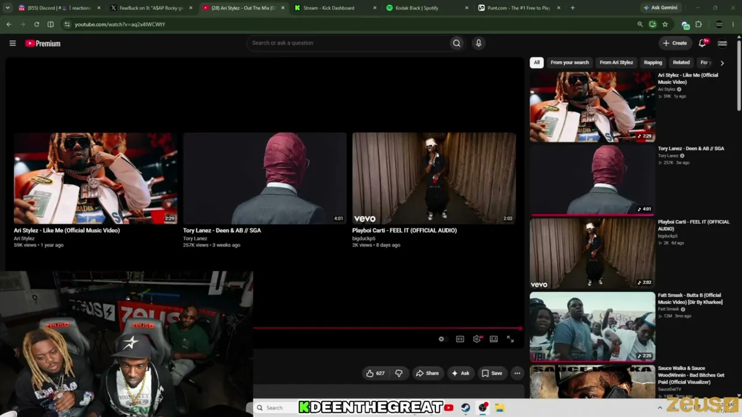742x417 pixels.
Task: Click the Windows taskbar search box
Action: (275, 408)
